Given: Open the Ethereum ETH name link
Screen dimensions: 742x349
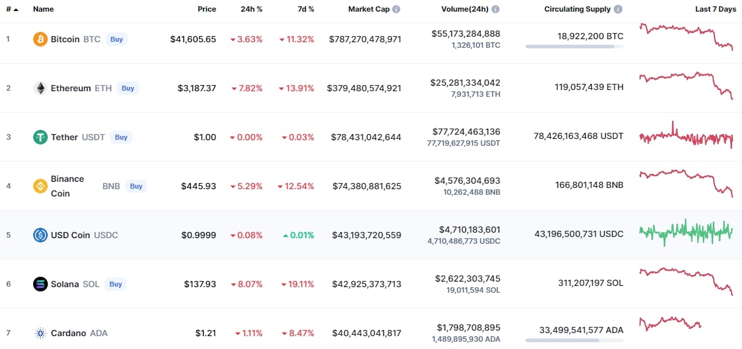Looking at the screenshot, I should click(82, 88).
